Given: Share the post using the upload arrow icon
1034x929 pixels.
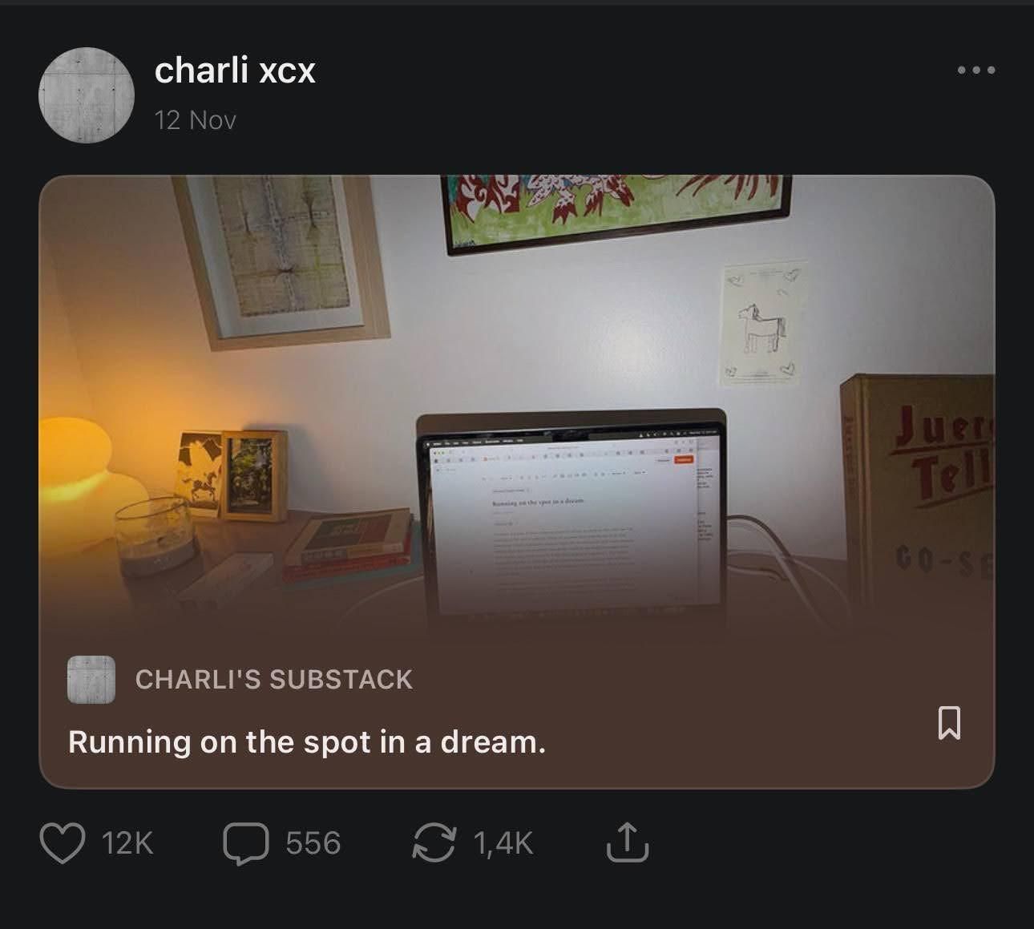Looking at the screenshot, I should pos(627,842).
